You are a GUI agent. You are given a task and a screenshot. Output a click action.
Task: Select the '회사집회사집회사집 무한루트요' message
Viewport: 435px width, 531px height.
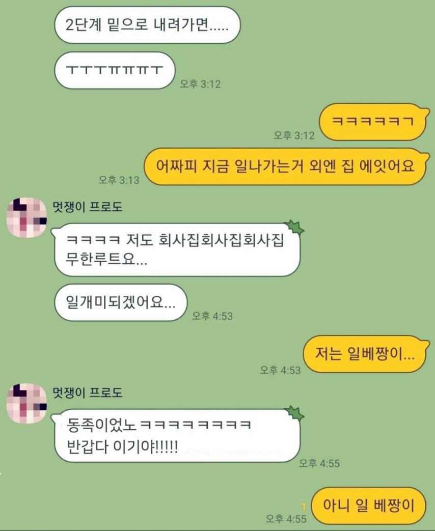[x=177, y=250]
